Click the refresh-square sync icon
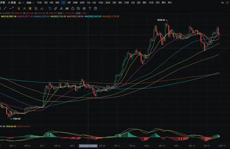This screenshot has width=230, height=149. 36,9
